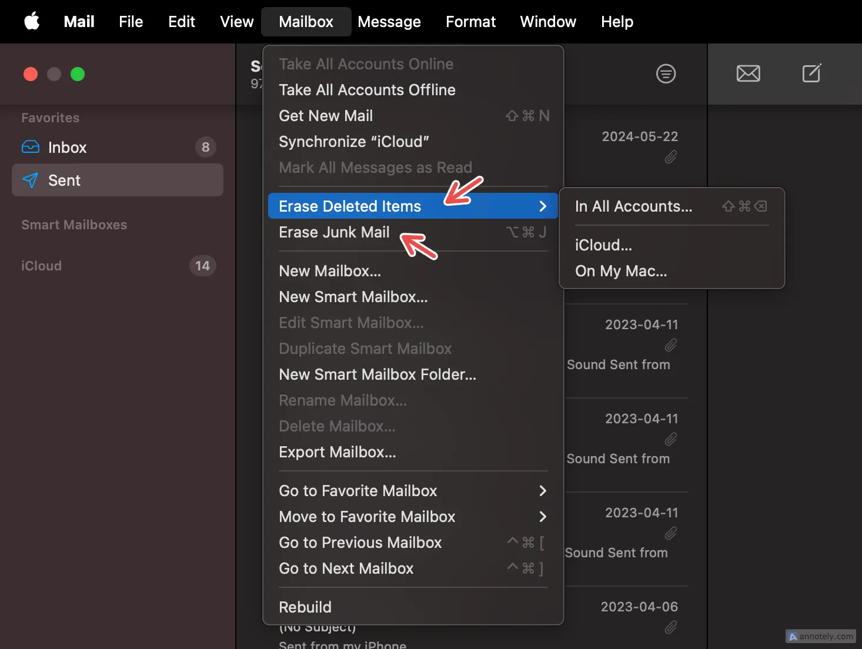Erase deleted items On My Mac…
The width and height of the screenshot is (862, 649).
coord(671,271)
